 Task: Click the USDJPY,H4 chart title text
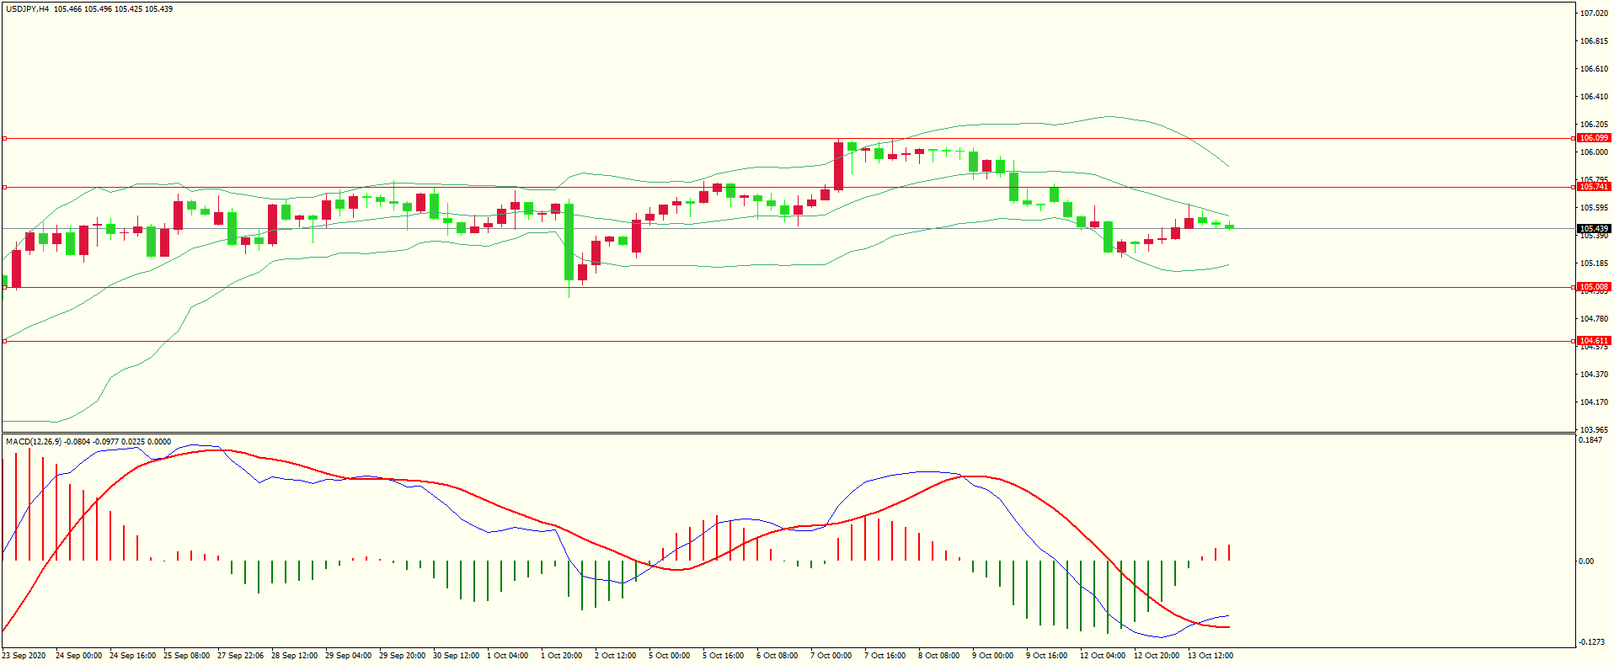[x=28, y=9]
